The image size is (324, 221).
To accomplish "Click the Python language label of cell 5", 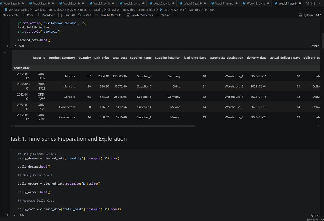I will 315,46.
